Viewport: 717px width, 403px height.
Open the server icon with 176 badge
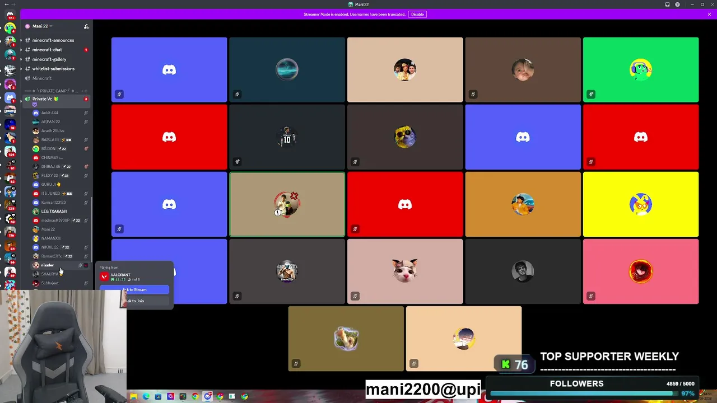point(10,232)
